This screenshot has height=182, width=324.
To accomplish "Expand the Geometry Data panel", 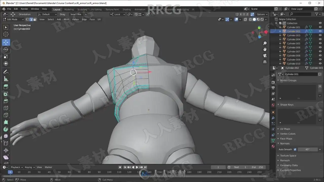I will pyautogui.click(x=289, y=165).
